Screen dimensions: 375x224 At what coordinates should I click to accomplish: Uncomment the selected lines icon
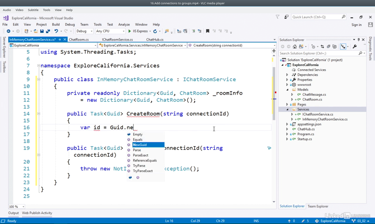200,31
